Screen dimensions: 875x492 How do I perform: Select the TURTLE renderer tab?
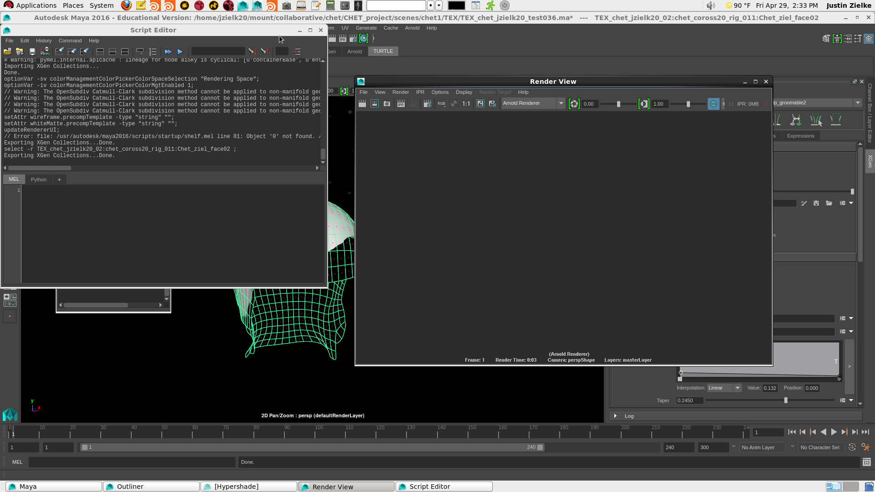[x=383, y=51]
